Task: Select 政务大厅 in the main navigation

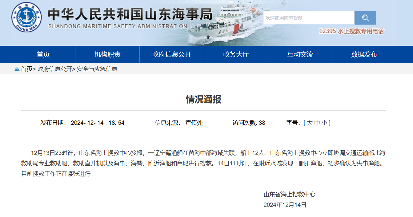Action: point(236,54)
